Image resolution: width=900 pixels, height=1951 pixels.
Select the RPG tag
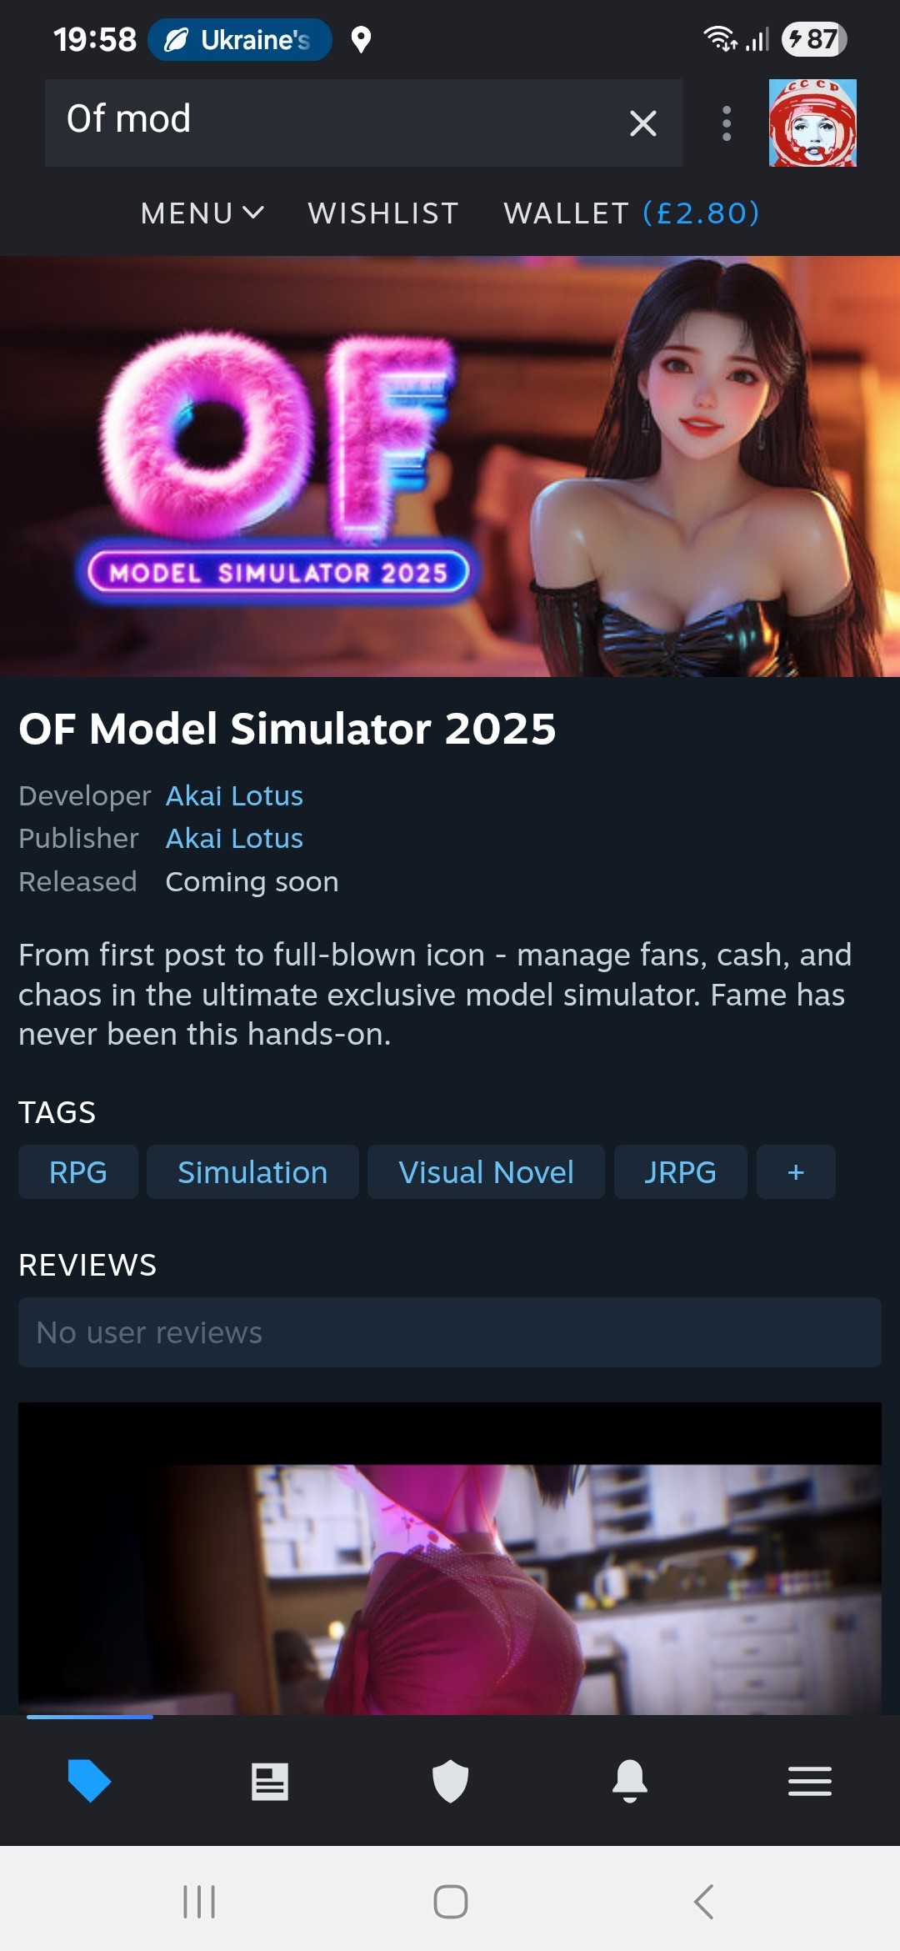[x=78, y=1172]
